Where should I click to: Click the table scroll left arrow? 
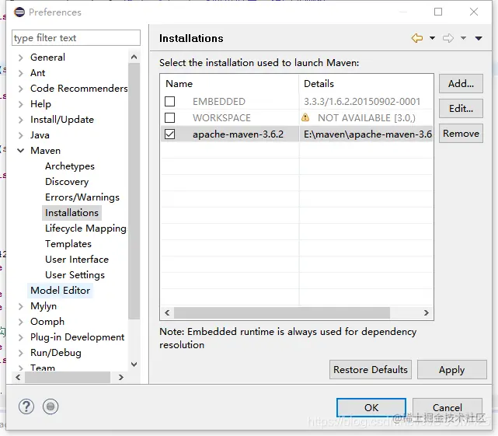(167, 312)
